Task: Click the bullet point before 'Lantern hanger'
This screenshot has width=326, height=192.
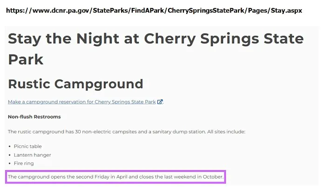Action: [10, 155]
